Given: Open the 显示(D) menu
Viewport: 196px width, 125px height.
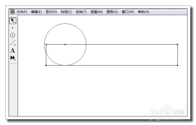Looking at the screenshot, I should click(51, 12).
